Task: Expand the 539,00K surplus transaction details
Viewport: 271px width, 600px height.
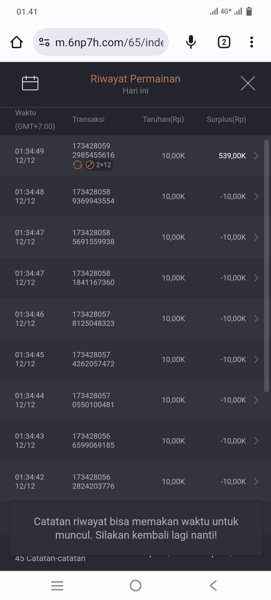Action: tap(256, 156)
